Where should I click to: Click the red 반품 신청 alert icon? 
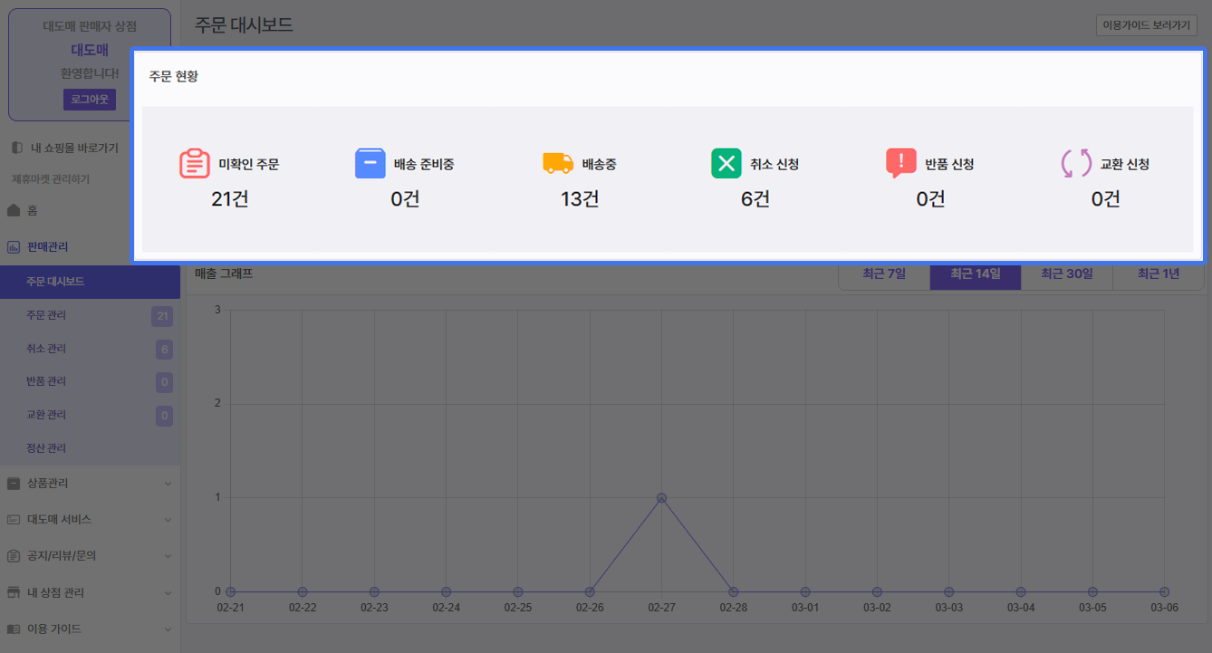coord(900,164)
